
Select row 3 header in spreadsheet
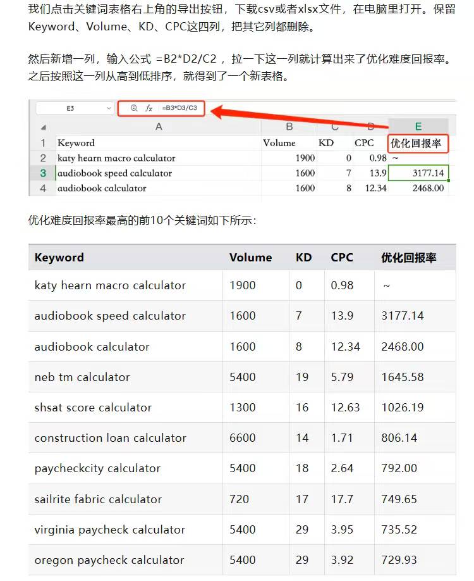click(x=43, y=173)
